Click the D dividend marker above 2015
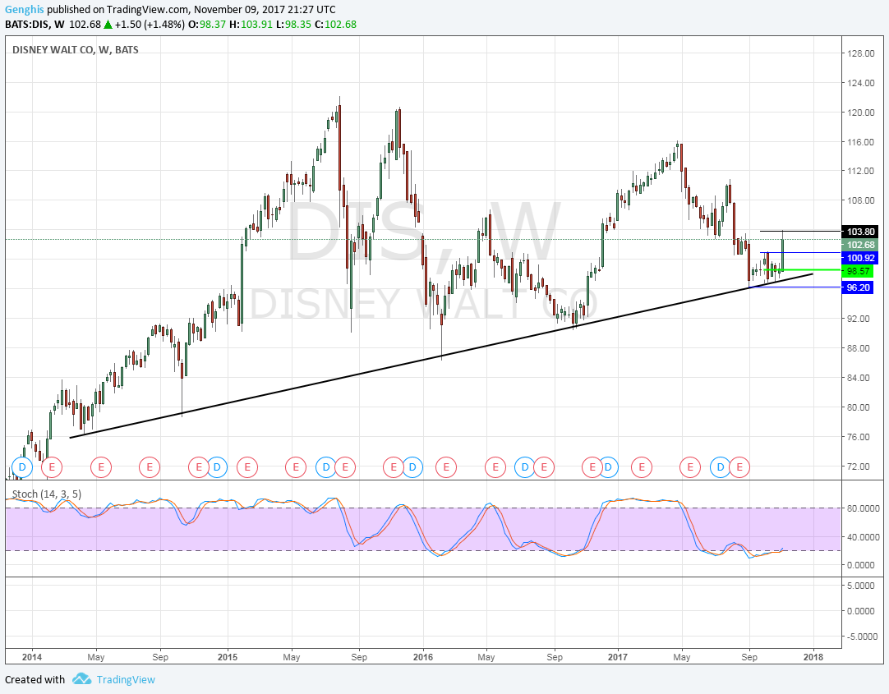The height and width of the screenshot is (694, 889). click(217, 467)
